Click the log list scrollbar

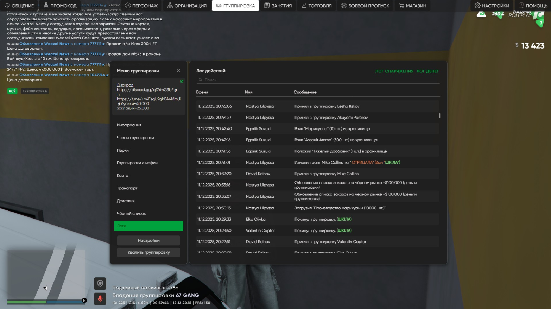pos(439,116)
